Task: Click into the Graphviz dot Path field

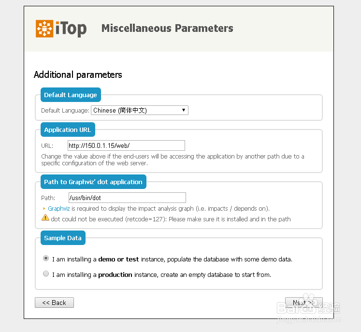Action: coord(127,198)
